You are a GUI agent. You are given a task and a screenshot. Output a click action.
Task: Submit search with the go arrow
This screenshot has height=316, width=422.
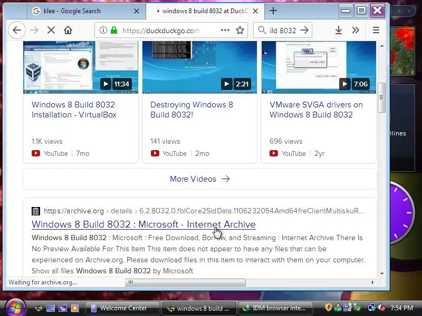coord(304,30)
